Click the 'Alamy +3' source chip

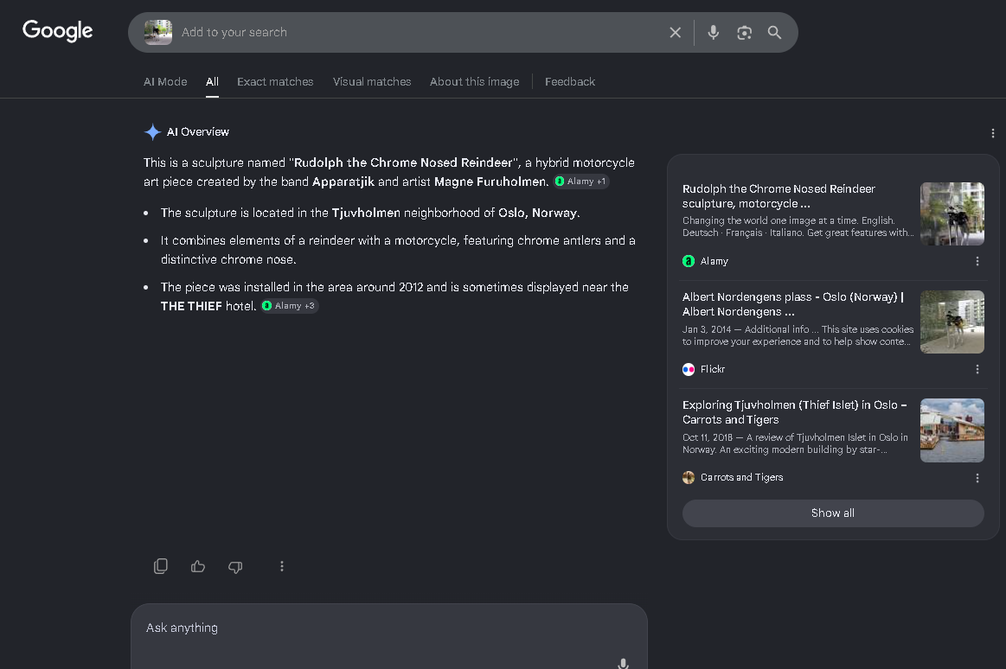pyautogui.click(x=290, y=306)
